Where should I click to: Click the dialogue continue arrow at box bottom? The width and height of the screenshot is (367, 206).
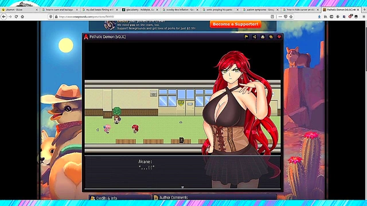click(182, 187)
